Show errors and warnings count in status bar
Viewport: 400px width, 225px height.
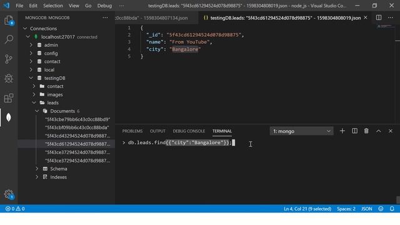pyautogui.click(x=15, y=209)
